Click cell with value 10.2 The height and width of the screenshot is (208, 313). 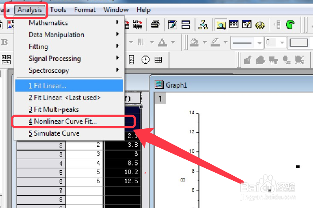(122, 172)
